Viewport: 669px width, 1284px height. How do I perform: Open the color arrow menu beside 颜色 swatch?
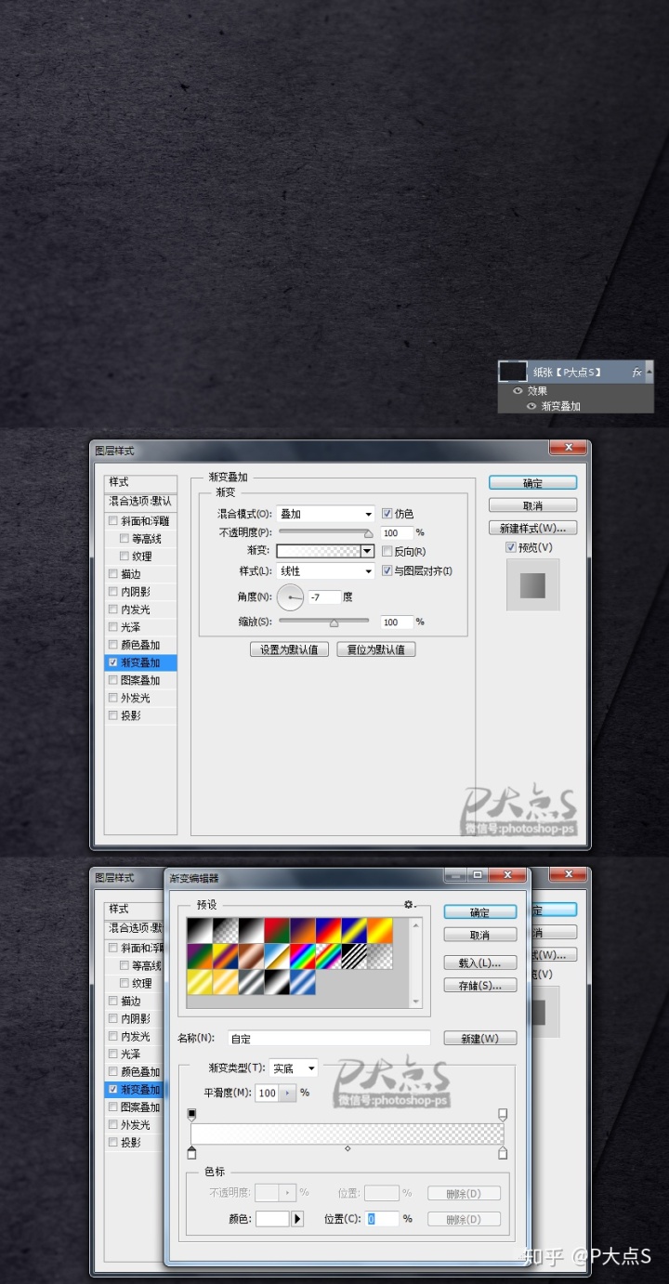click(298, 1219)
